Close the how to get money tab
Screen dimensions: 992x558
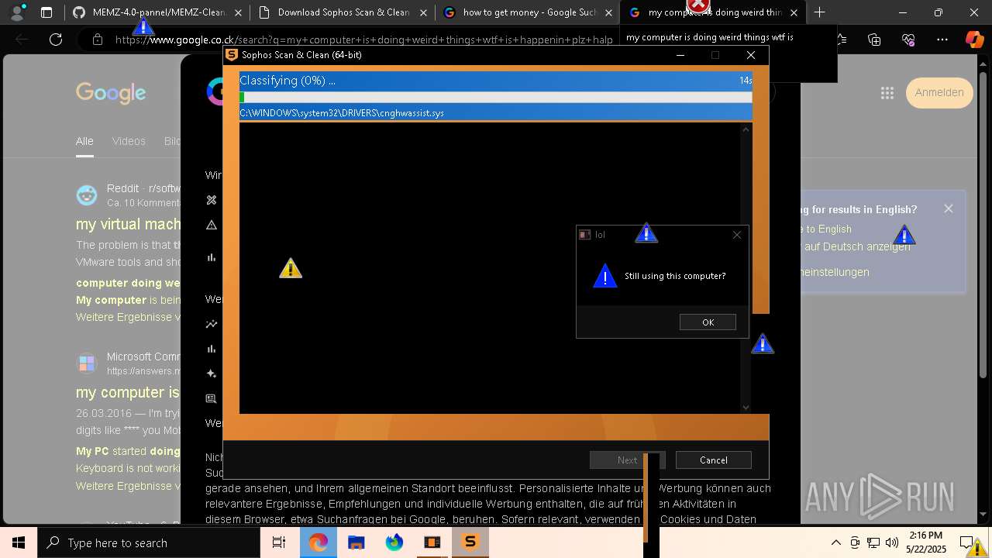point(608,12)
